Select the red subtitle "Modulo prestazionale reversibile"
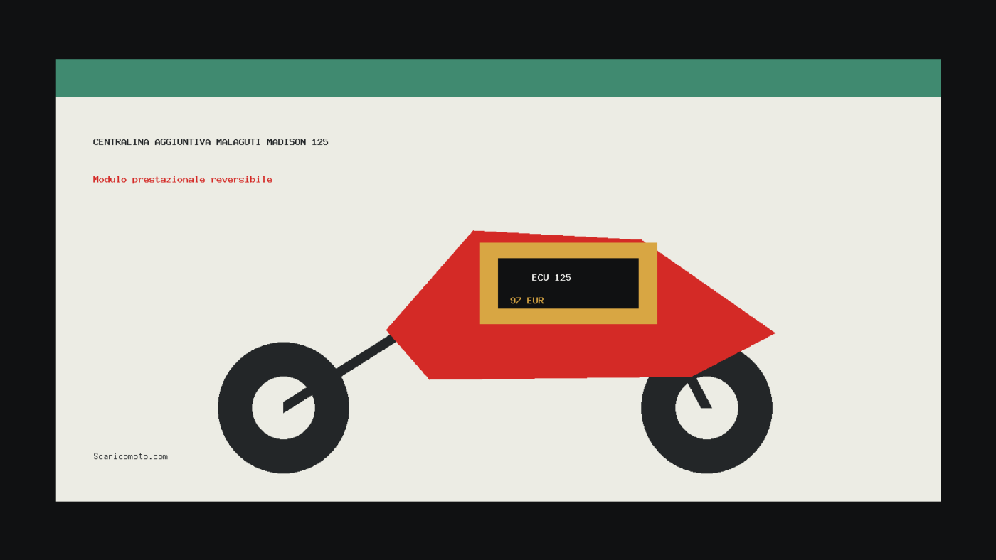This screenshot has height=560, width=996. (x=183, y=180)
